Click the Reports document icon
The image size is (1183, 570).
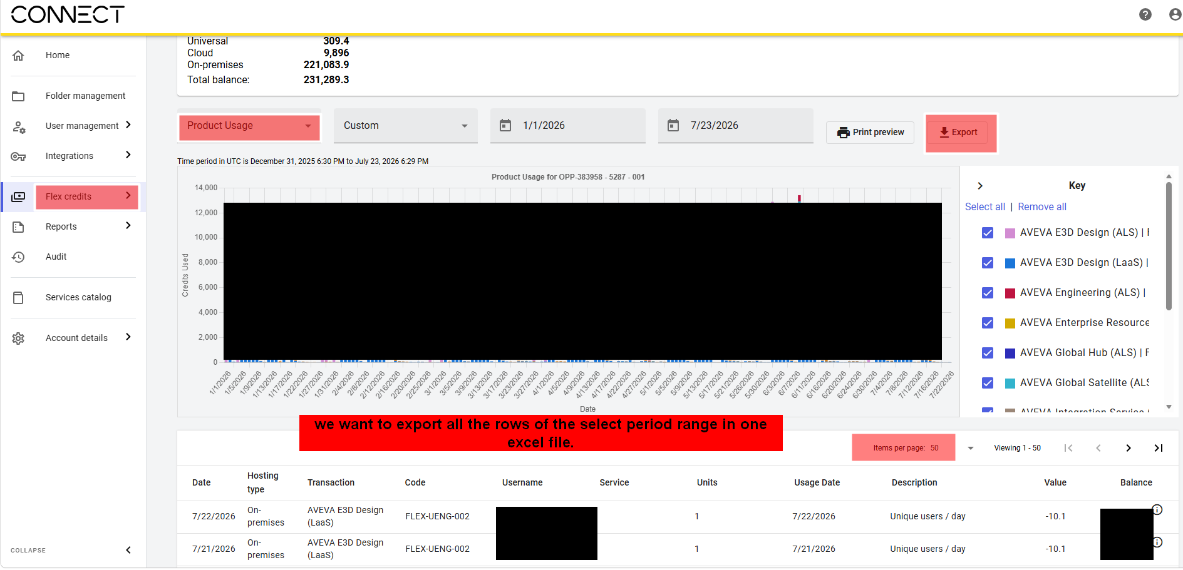(18, 227)
